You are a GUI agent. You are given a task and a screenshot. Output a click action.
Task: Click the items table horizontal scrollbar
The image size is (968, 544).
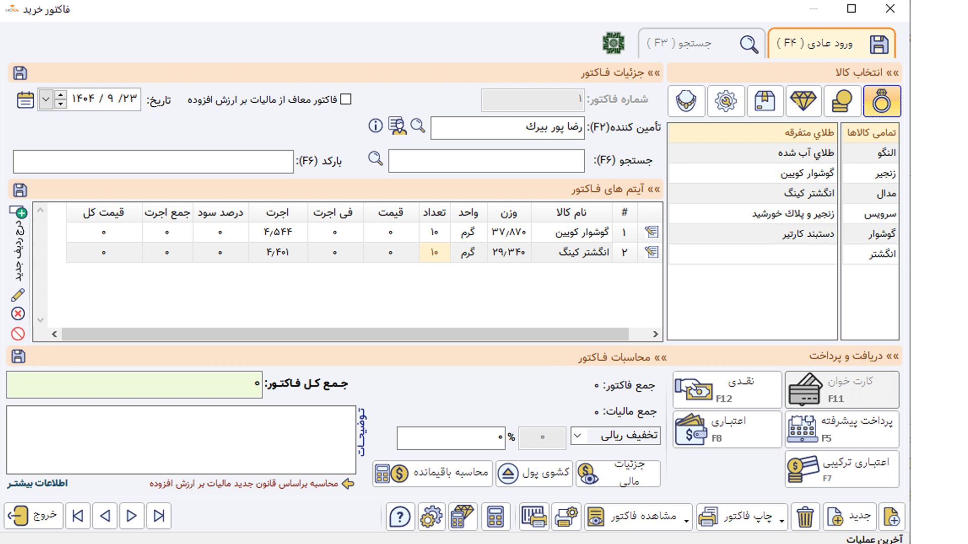tap(345, 334)
